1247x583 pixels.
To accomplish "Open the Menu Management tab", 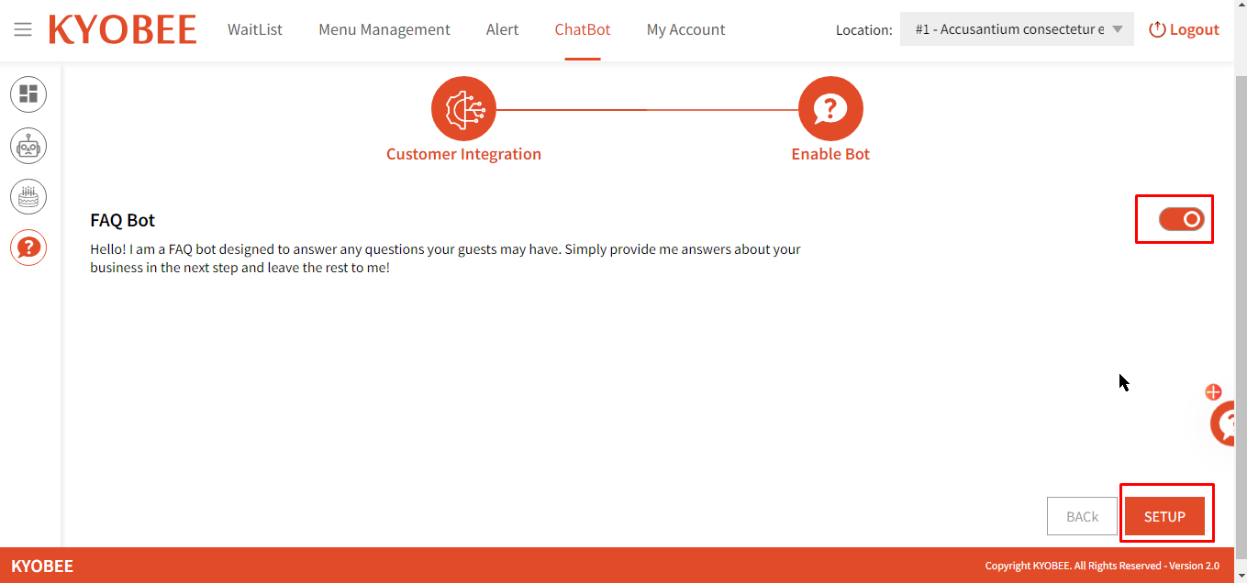I will tap(384, 29).
